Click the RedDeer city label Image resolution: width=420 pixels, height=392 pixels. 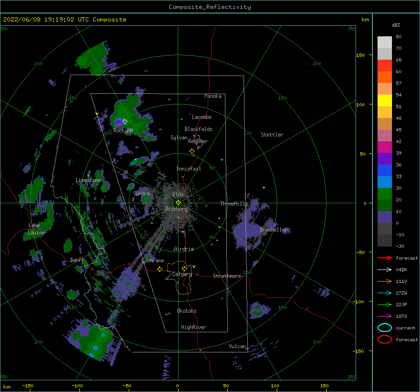point(198,141)
